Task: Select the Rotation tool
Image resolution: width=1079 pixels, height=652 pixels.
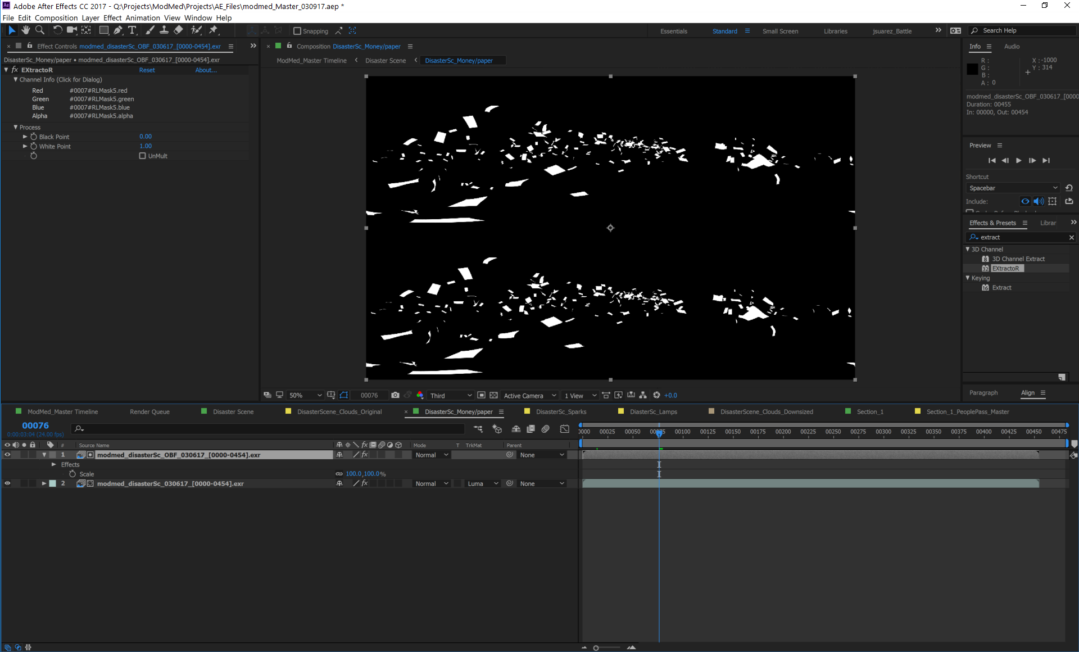Action: pos(57,30)
